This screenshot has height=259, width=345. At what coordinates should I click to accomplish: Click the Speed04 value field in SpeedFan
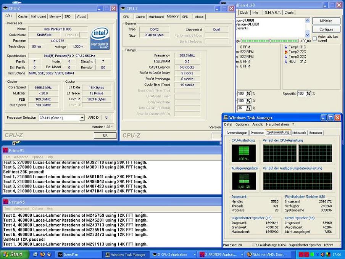click(301, 94)
